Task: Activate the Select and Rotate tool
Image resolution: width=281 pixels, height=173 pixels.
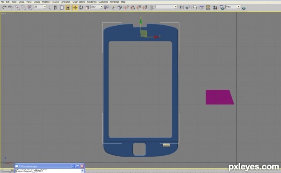Action: pos(81,7)
